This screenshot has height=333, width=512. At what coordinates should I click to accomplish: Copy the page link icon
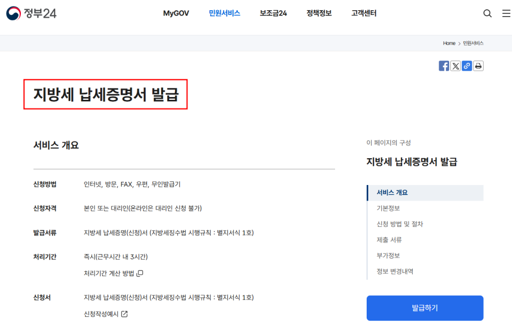pyautogui.click(x=466, y=66)
